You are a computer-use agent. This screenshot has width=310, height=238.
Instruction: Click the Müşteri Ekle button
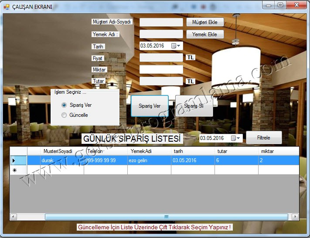pos(205,22)
